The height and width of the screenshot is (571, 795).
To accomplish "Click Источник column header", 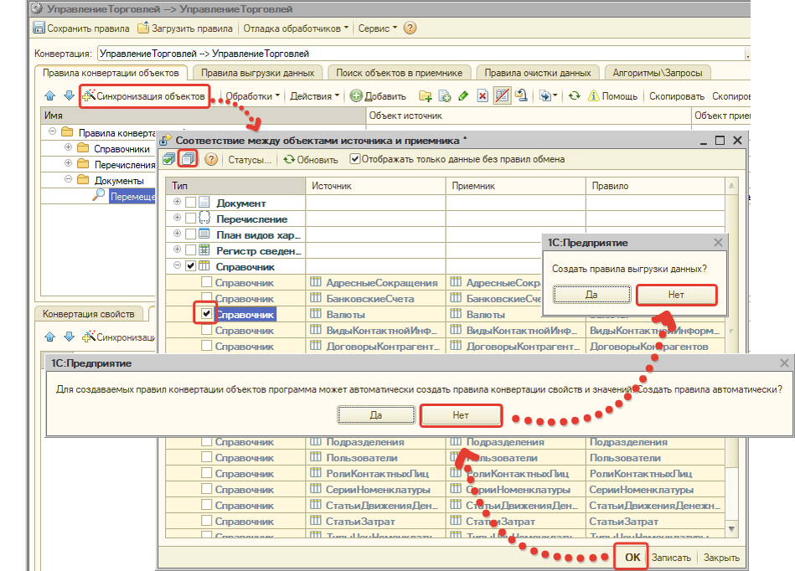I will tap(375, 186).
